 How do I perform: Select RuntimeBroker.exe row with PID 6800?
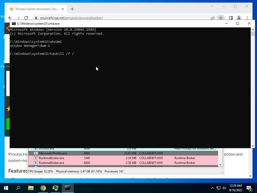click(x=123, y=163)
